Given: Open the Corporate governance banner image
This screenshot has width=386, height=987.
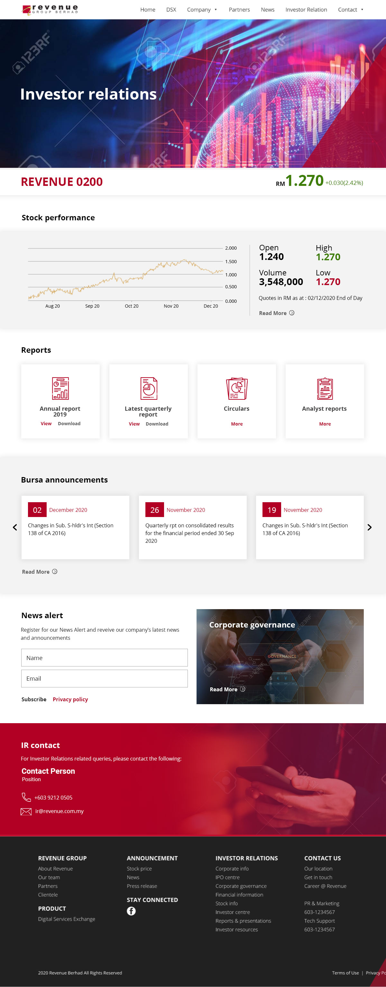Looking at the screenshot, I should click(280, 656).
